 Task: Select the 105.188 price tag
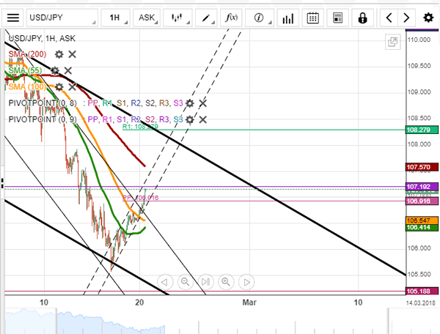(422, 291)
